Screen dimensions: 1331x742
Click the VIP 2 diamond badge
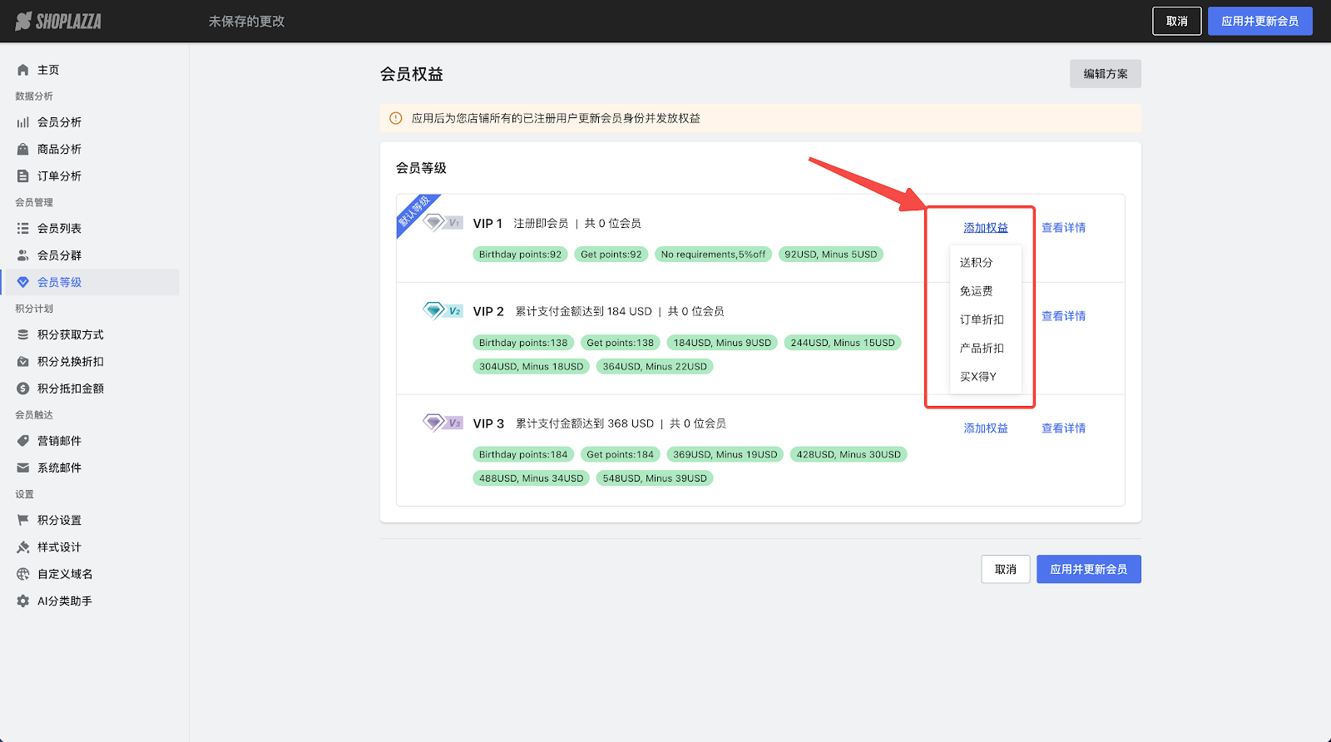(443, 311)
